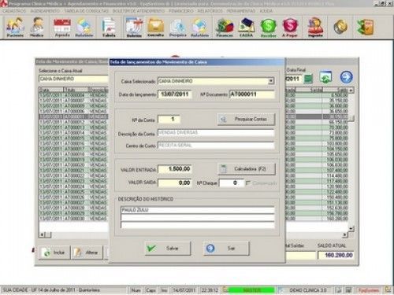Click the blue arrow circle icon in Caixa window
The image size is (394, 295).
pyautogui.click(x=346, y=77)
